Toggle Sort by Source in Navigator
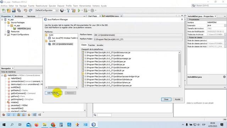 (x=40, y=114)
